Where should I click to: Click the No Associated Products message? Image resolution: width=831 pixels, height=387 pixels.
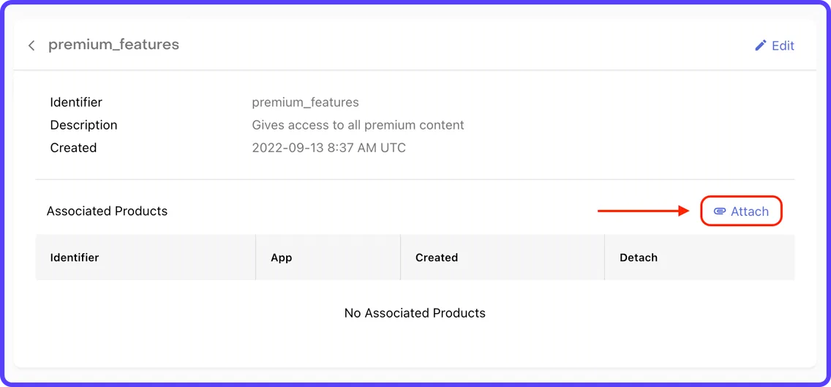pyautogui.click(x=415, y=313)
